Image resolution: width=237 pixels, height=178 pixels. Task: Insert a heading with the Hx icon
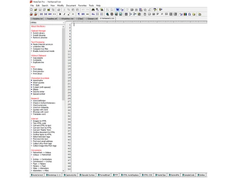click(x=93, y=14)
